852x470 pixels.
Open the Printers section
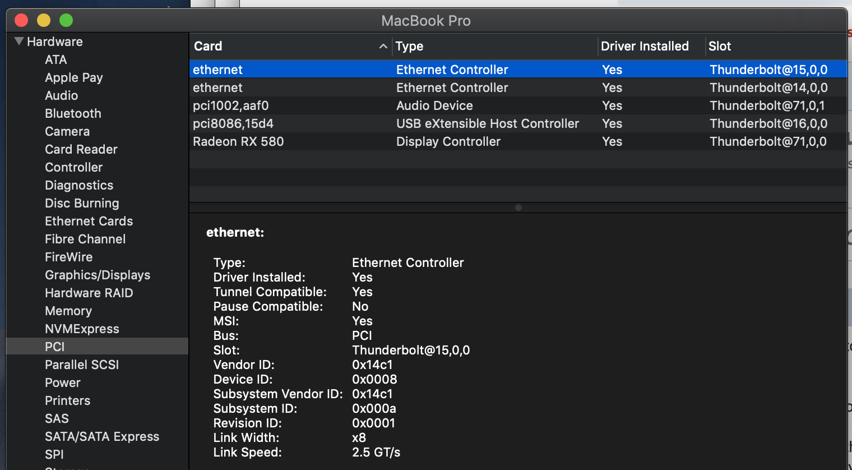click(x=67, y=400)
